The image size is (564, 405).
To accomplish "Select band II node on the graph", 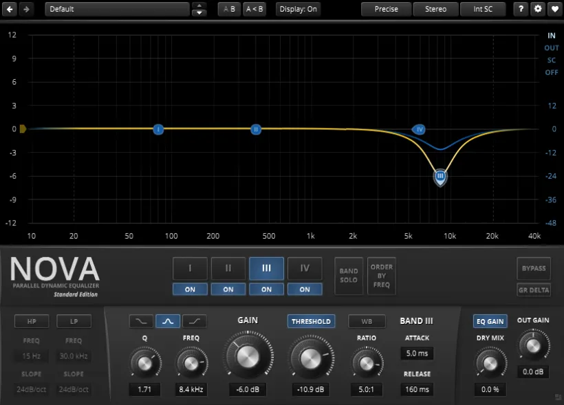I will click(x=256, y=129).
